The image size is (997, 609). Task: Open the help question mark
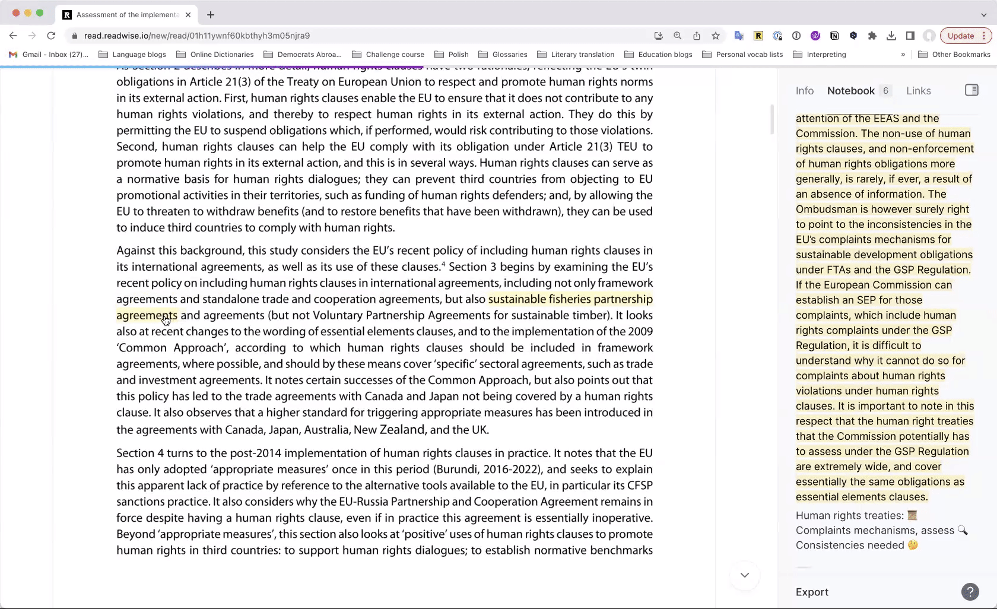point(970,592)
